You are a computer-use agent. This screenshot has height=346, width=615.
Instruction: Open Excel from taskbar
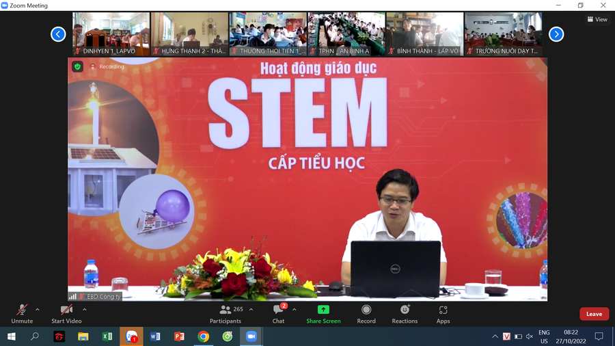coord(107,336)
